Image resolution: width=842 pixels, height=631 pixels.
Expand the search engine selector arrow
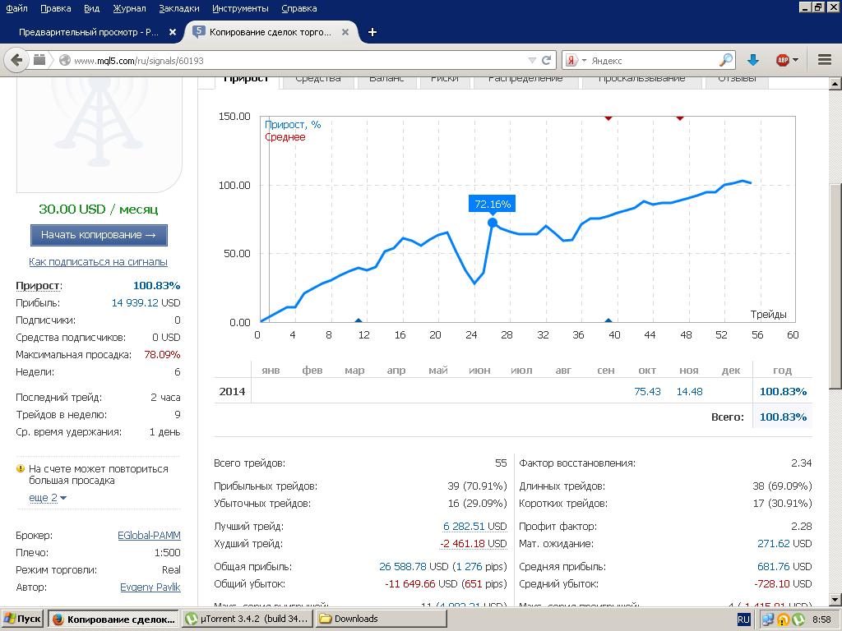pos(584,61)
